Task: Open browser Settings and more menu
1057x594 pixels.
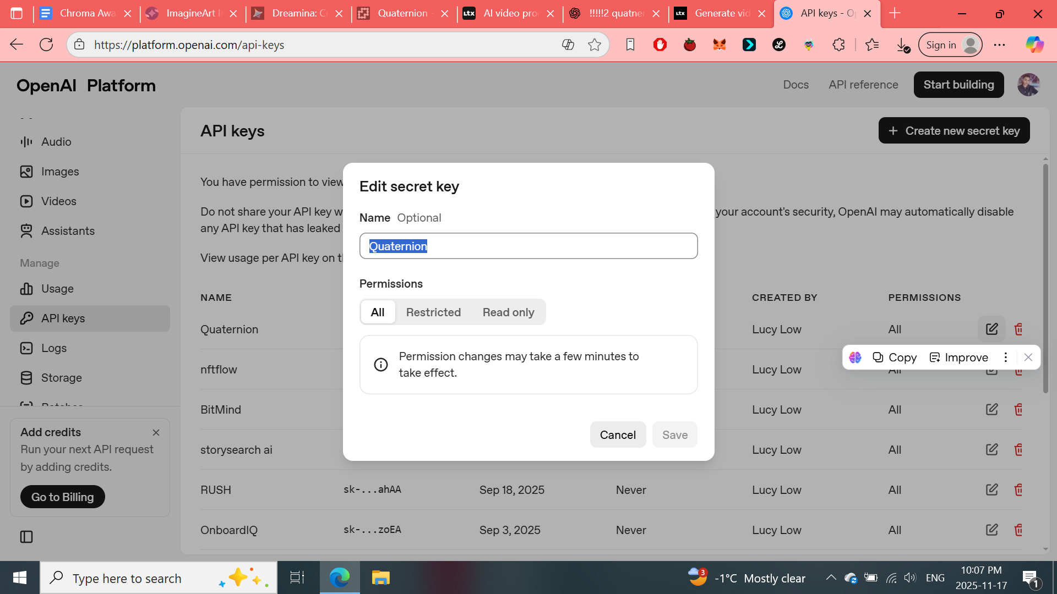Action: [999, 45]
